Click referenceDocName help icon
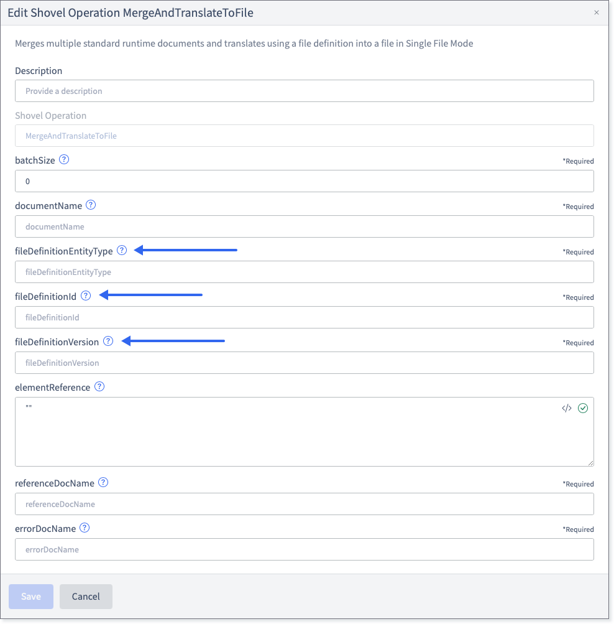Image resolution: width=614 pixels, height=624 pixels. tap(103, 482)
